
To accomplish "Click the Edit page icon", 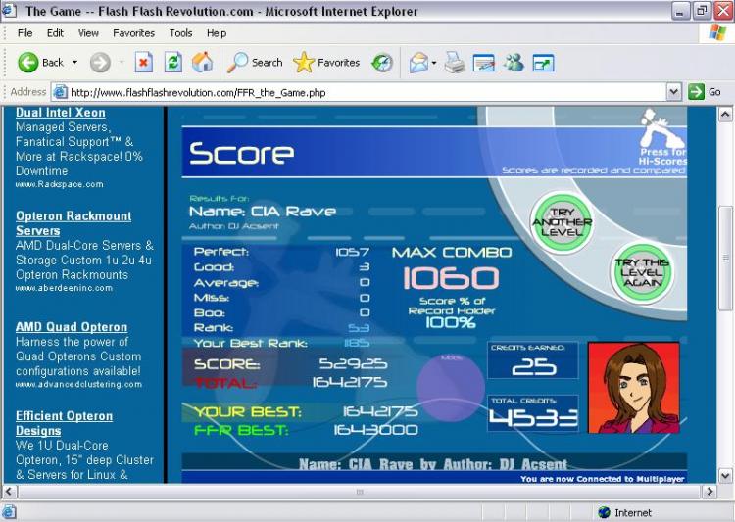I will 484,63.
